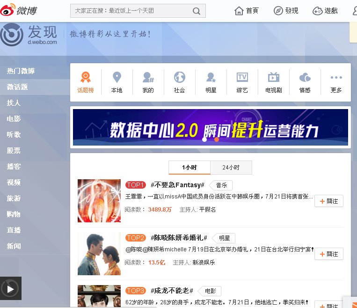
Task: Click the orange carousel dot on banner
Action: [217, 139]
